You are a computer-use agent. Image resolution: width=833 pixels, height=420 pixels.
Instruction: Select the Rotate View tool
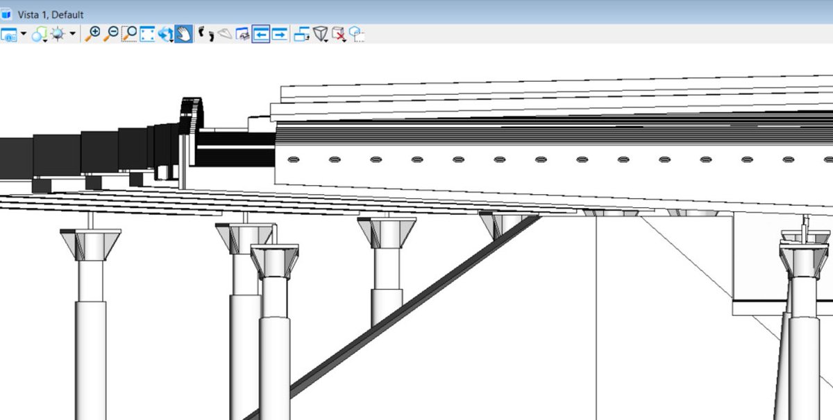tap(165, 34)
